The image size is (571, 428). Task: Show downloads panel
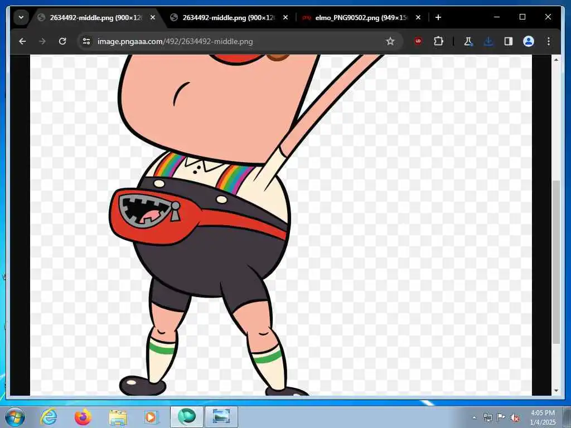(488, 41)
